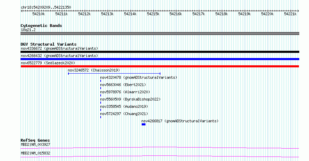Image resolution: width=309 pixels, height=161 pixels.
Task: Click the 54210k ruler tick label
Action: click(39, 14)
